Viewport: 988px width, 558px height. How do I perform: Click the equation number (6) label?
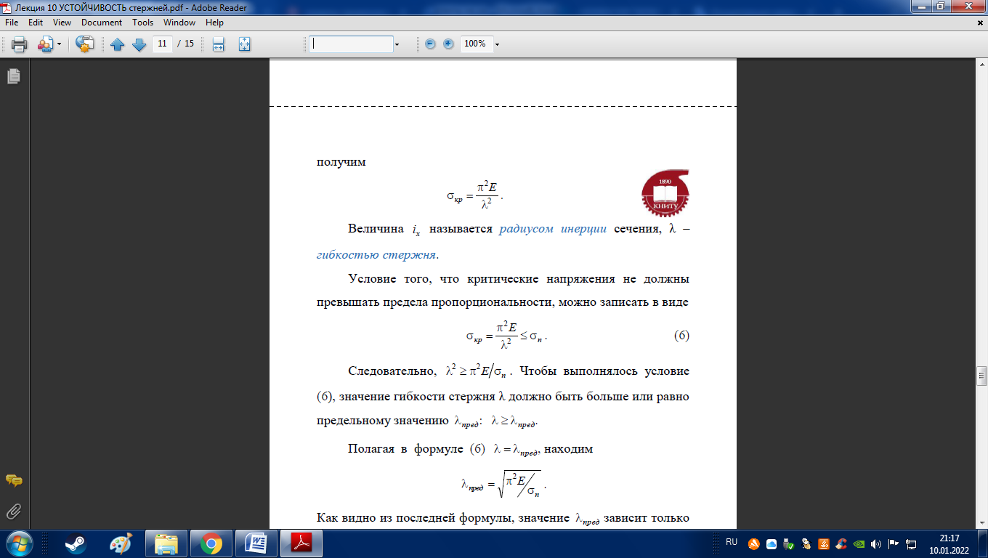(x=681, y=336)
